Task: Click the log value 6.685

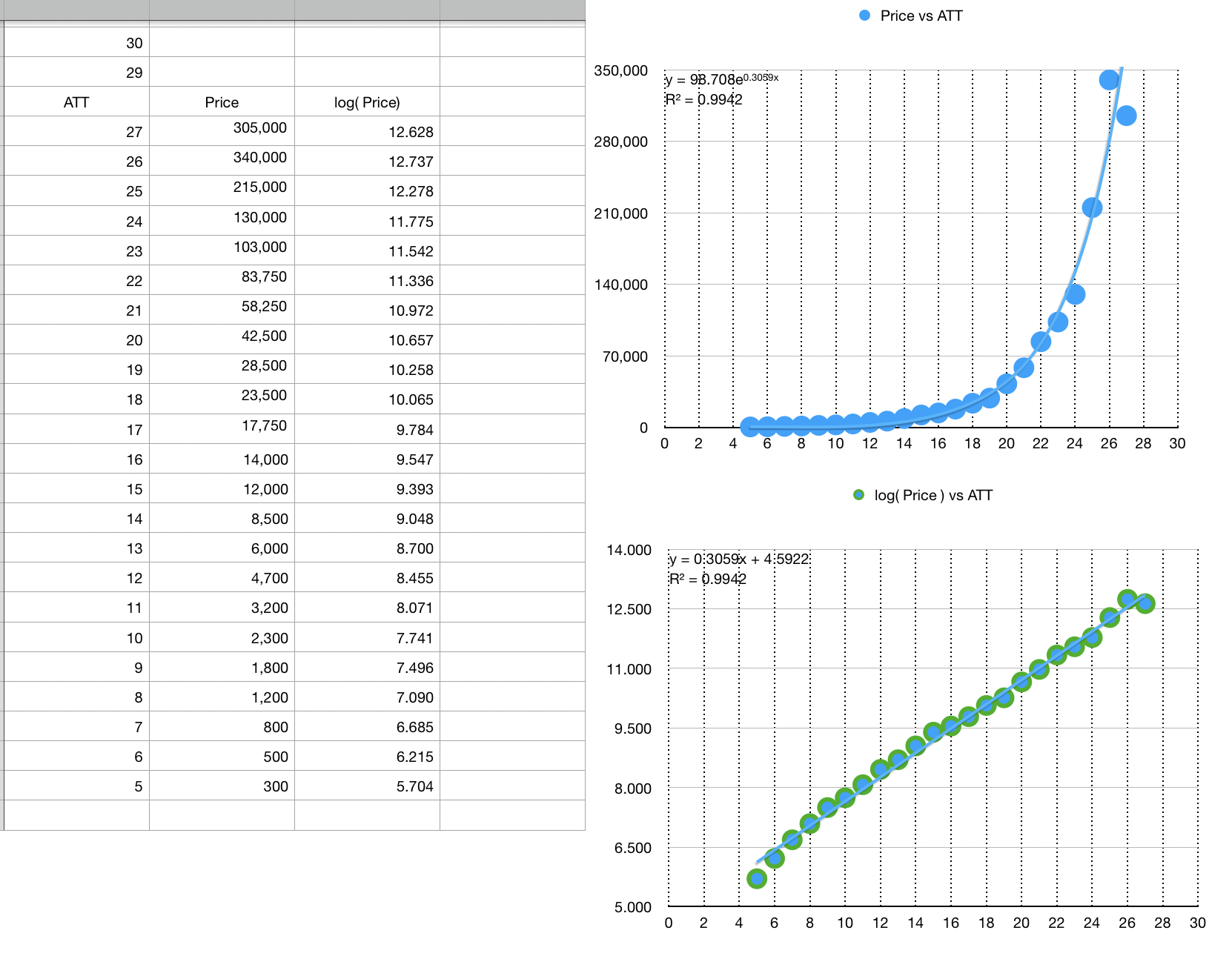Action: click(x=367, y=726)
